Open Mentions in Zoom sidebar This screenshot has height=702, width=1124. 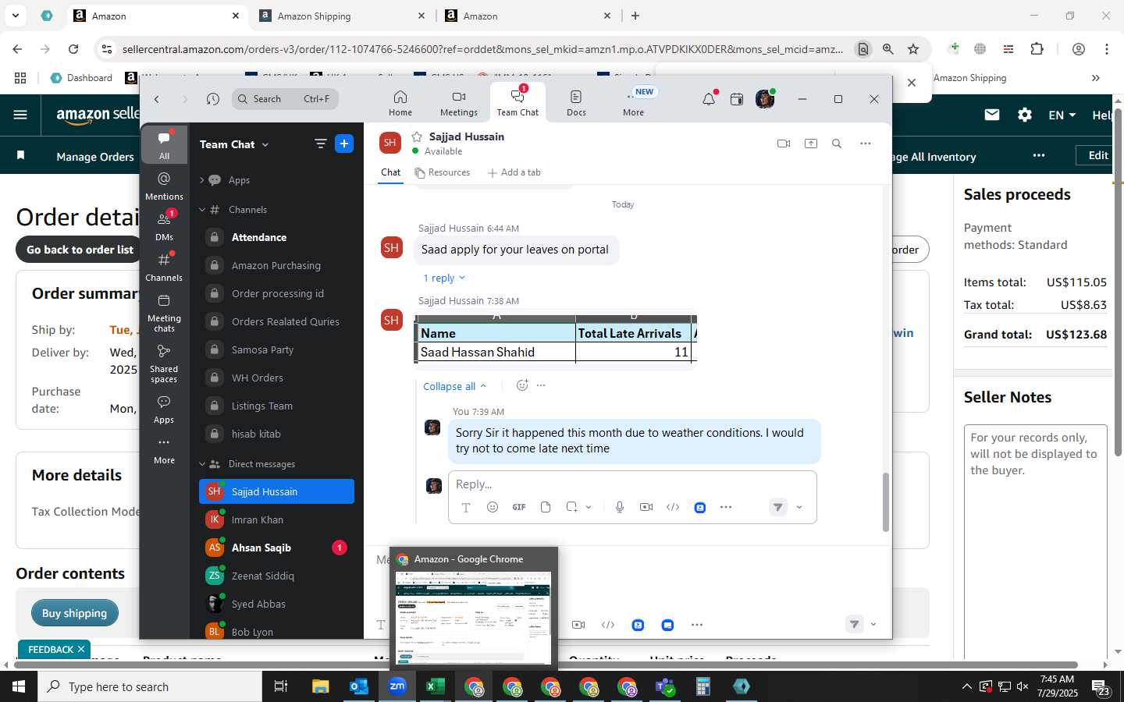pos(164,186)
